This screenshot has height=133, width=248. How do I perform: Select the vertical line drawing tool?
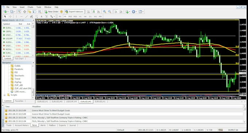[16, 16]
